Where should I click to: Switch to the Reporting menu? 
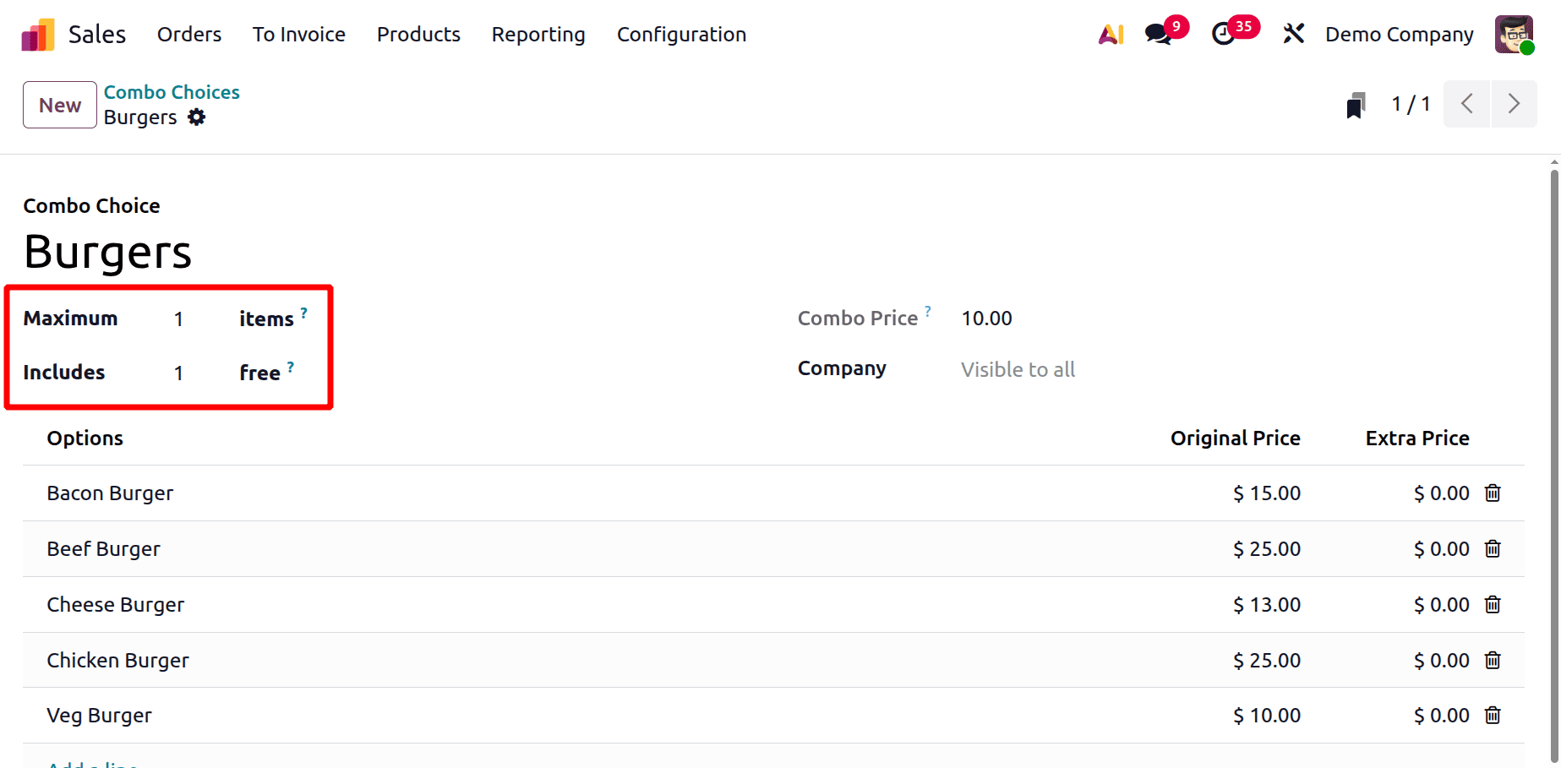pos(538,35)
